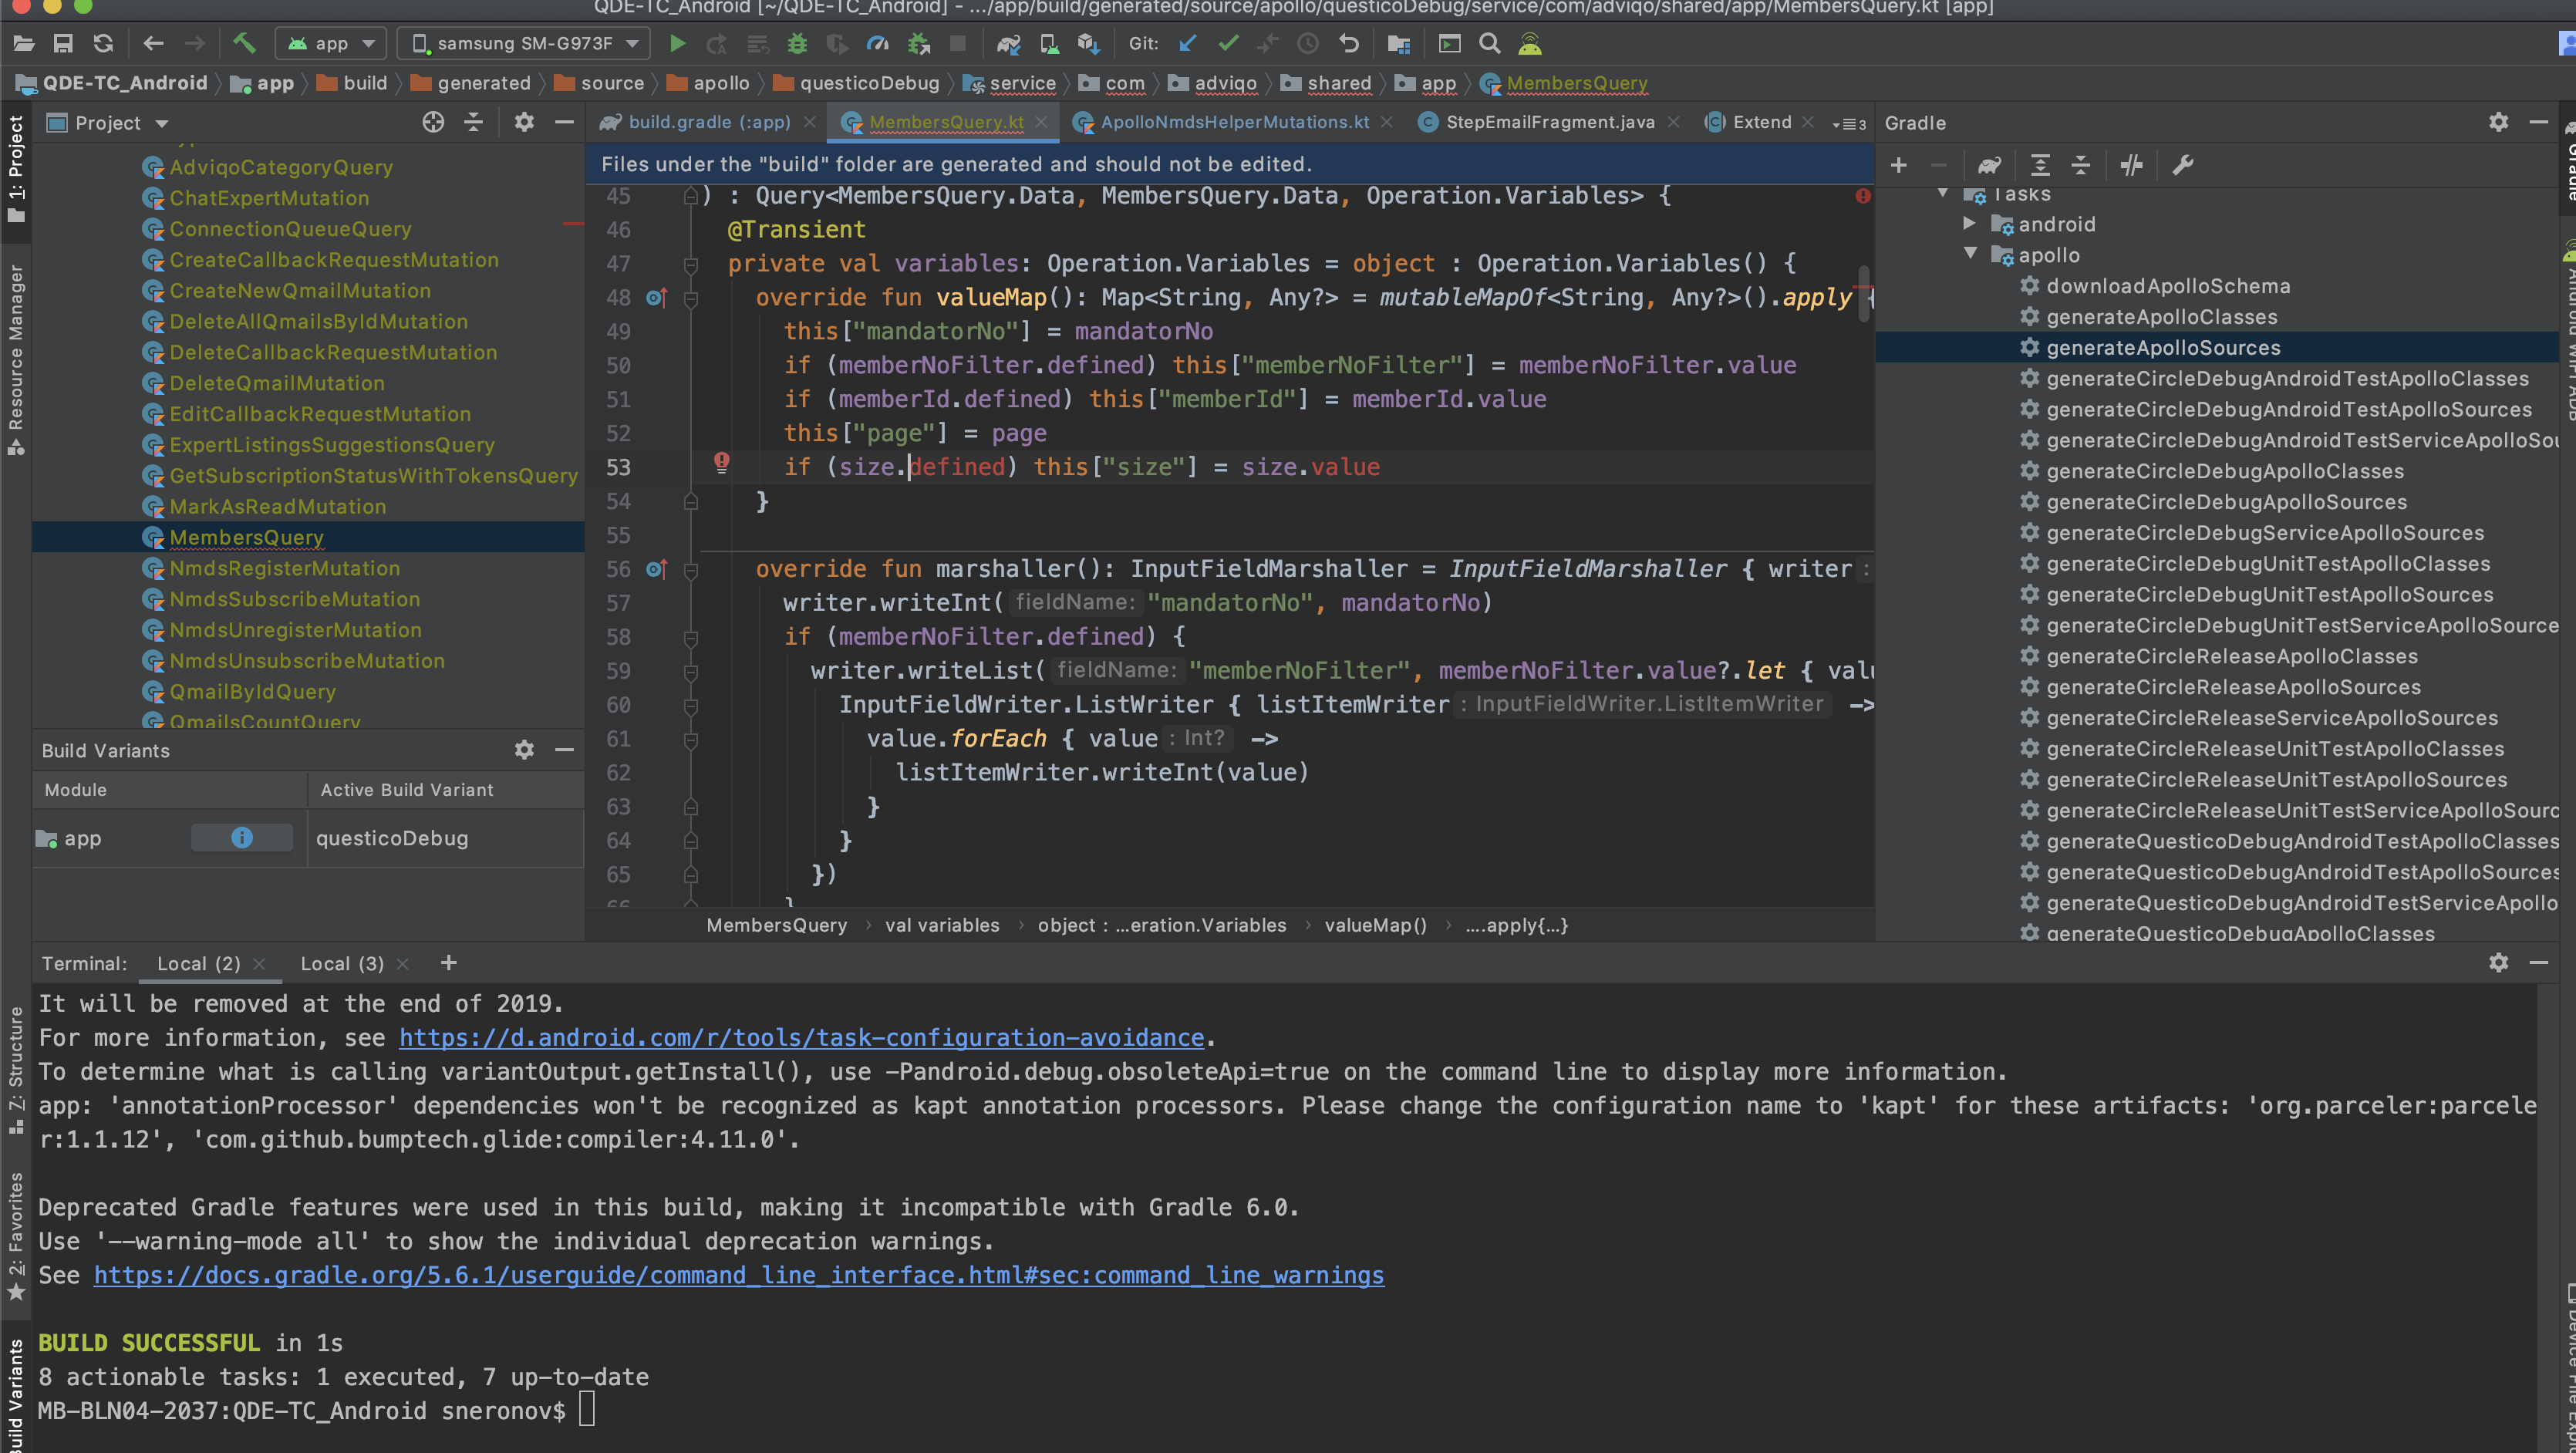Select the Local (3) terminal tab
2576x1453 pixels.
click(x=342, y=963)
